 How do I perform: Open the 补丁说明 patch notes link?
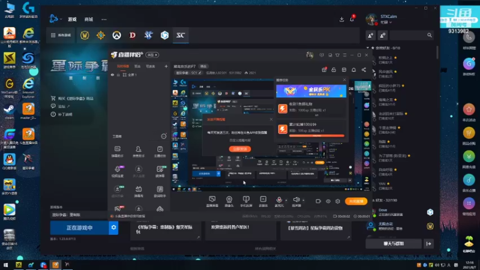click(x=62, y=114)
